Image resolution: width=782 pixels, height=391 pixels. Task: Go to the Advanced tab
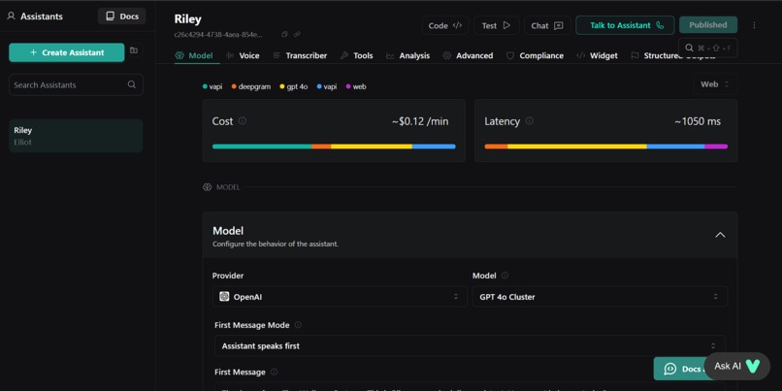point(468,56)
